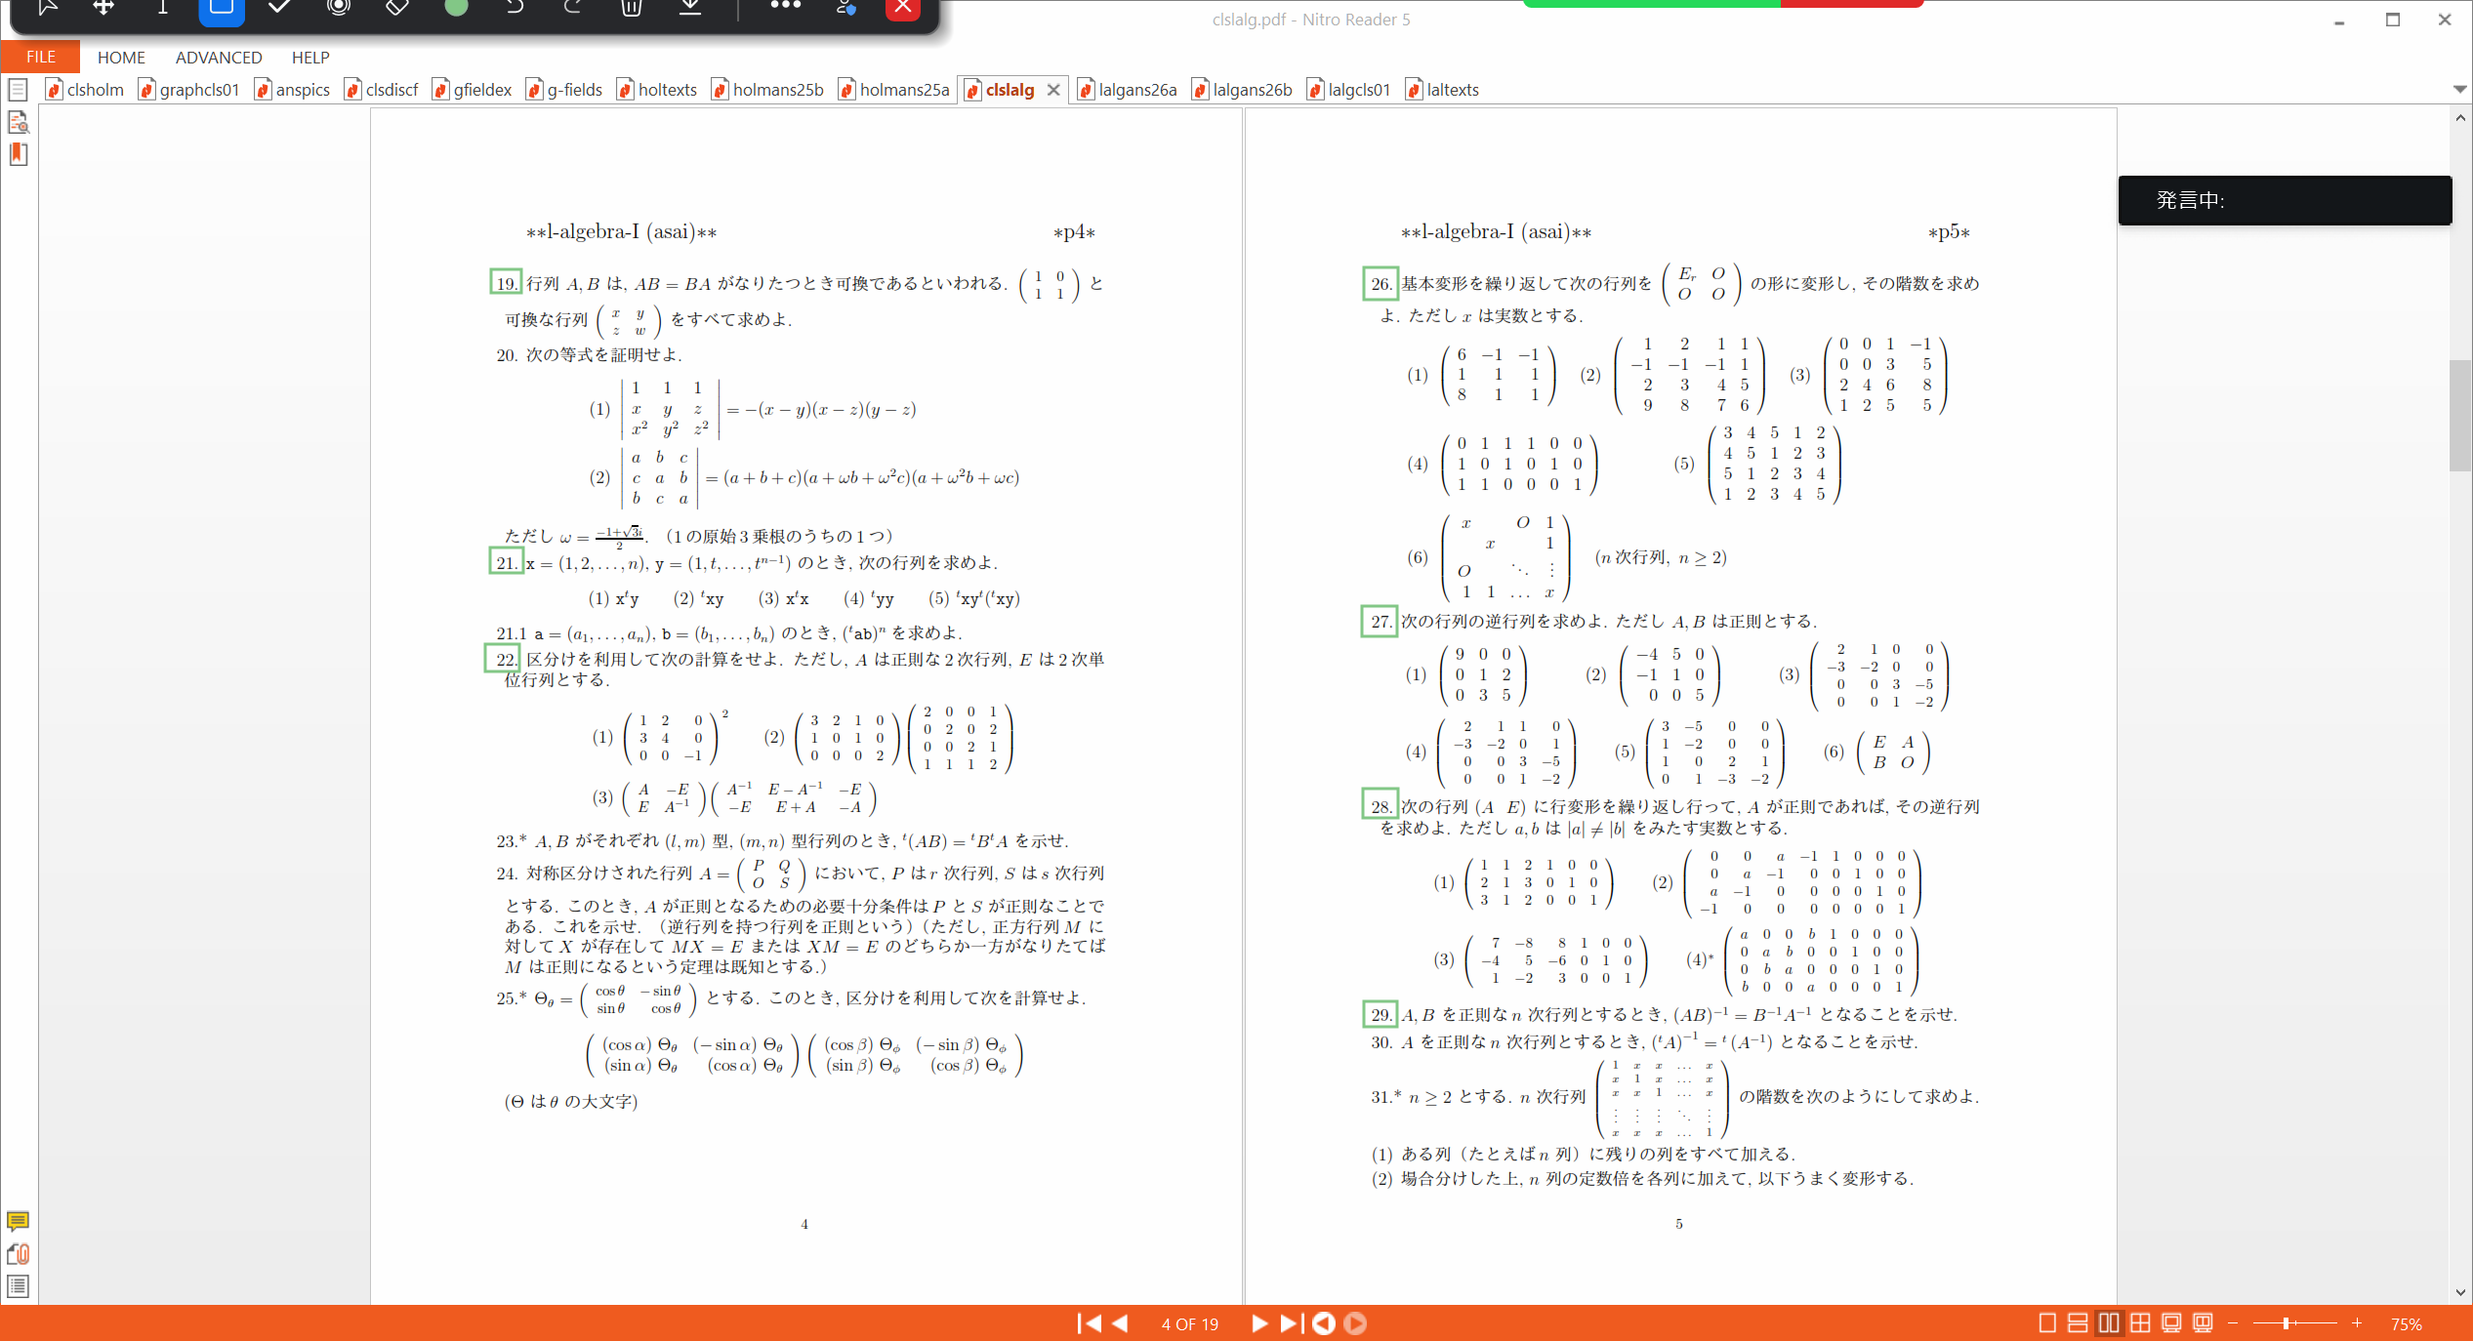Open the bottom list panel in left sidebar
The width and height of the screenshot is (2473, 1341).
18,1286
